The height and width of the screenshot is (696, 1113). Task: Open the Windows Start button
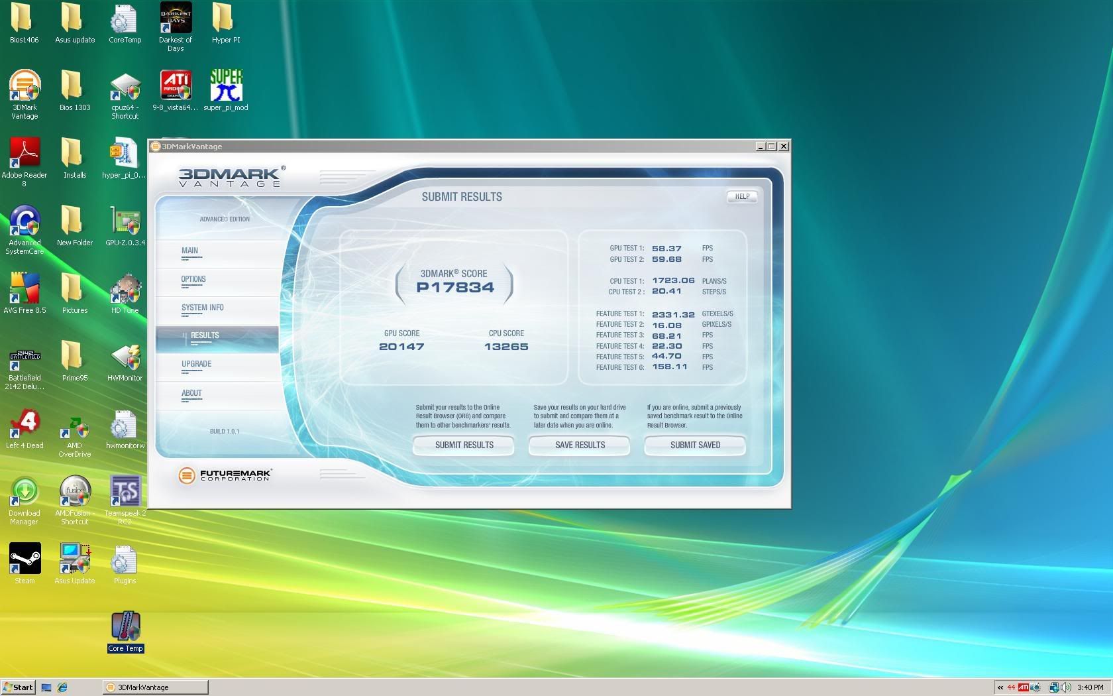coord(18,687)
